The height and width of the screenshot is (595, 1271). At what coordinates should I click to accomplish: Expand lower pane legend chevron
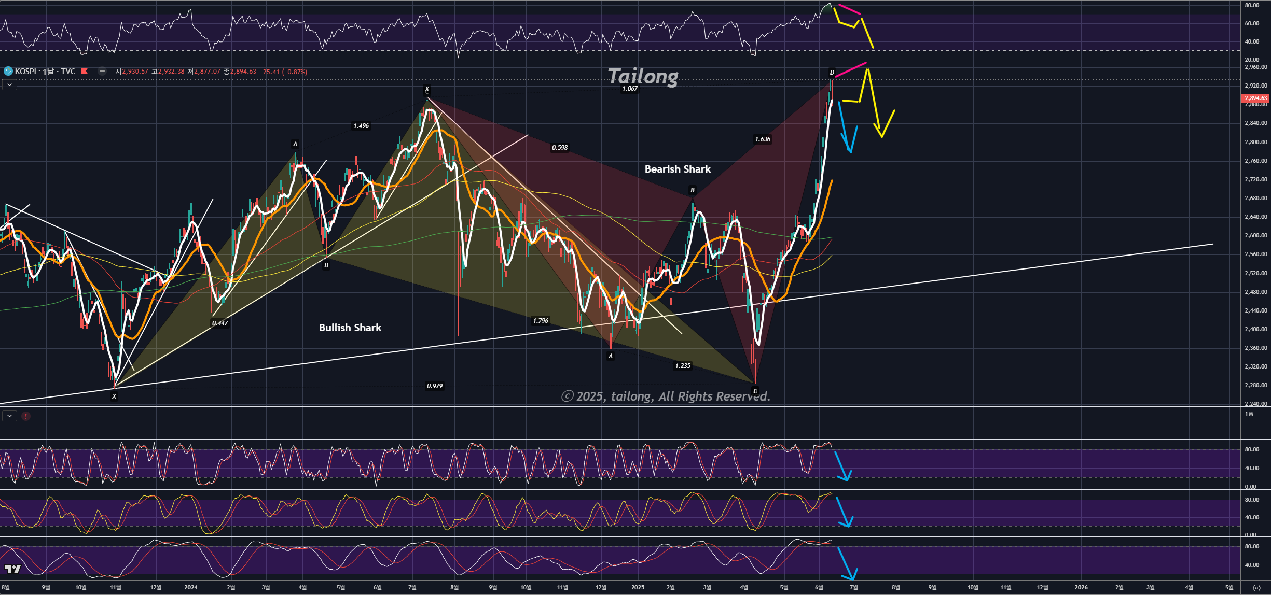pos(10,416)
